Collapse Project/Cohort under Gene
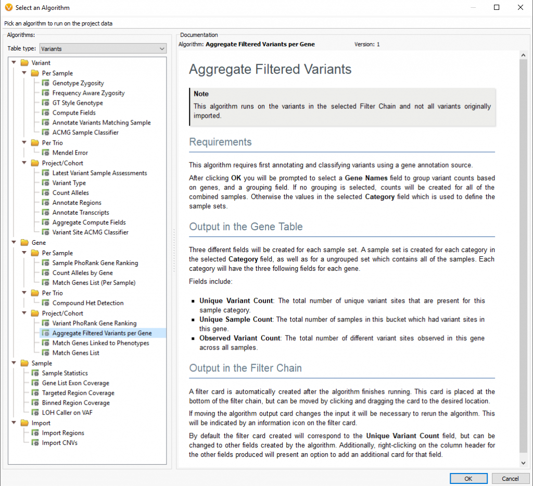The width and height of the screenshot is (533, 486). (24, 313)
